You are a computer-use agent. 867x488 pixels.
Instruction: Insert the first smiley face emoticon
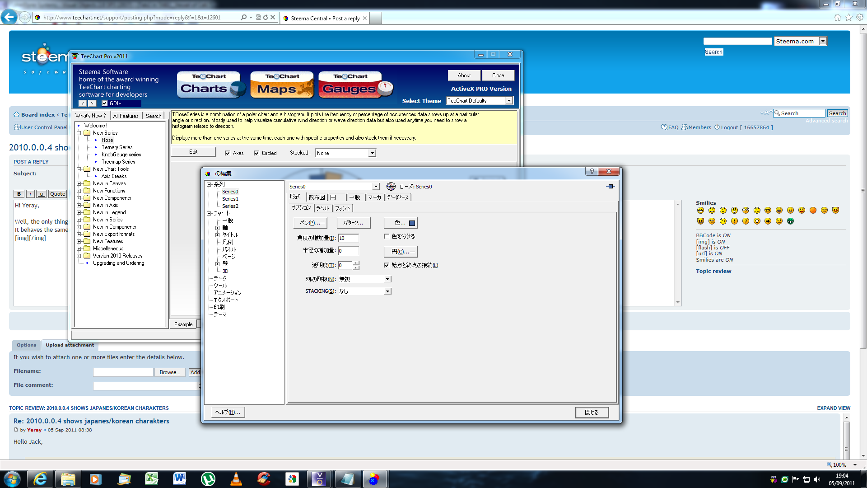[x=700, y=211]
